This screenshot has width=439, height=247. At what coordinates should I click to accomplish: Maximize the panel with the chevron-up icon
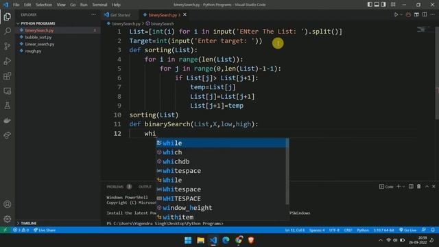click(x=427, y=187)
